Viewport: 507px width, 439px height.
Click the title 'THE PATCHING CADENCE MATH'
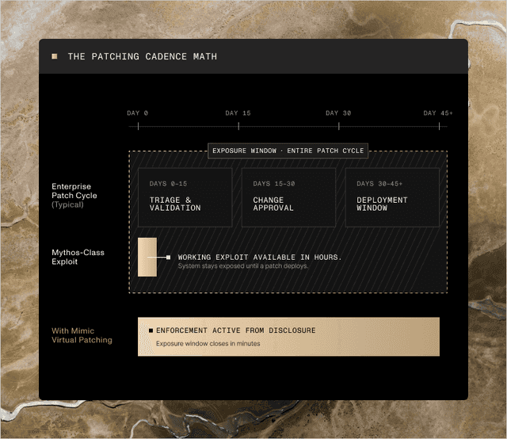[x=143, y=56]
